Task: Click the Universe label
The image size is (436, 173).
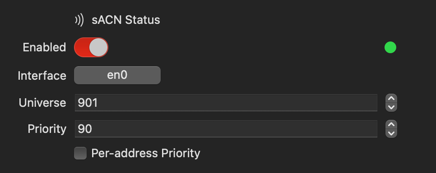Action: tap(42, 103)
